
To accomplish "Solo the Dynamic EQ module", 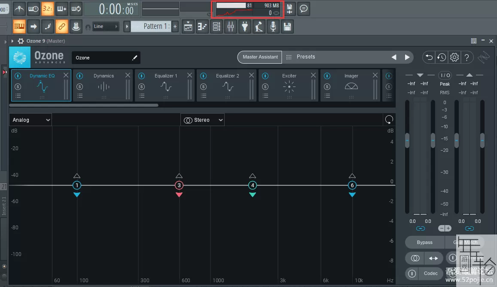I will (x=18, y=86).
